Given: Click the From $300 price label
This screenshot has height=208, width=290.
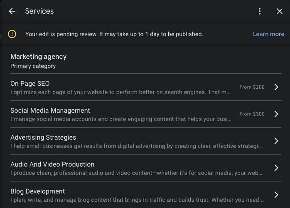Looking at the screenshot, I should [252, 114].
